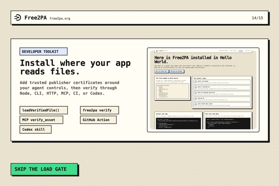Click 'The install steps' title
The height and width of the screenshot is (186, 279).
click(200, 78)
